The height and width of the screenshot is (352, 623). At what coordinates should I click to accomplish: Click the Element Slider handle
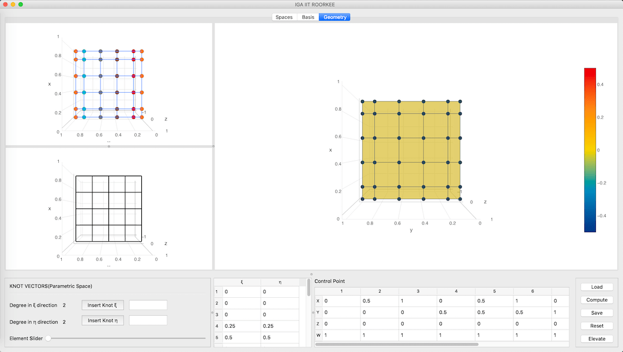point(48,338)
